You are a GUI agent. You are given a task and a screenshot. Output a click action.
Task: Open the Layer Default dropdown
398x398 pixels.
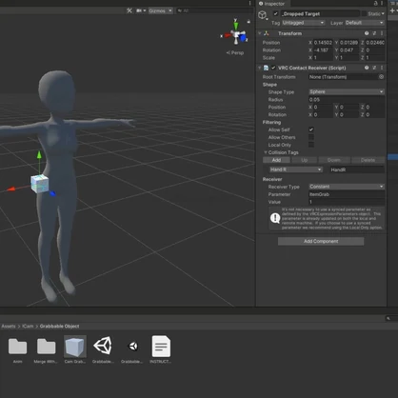tap(365, 23)
